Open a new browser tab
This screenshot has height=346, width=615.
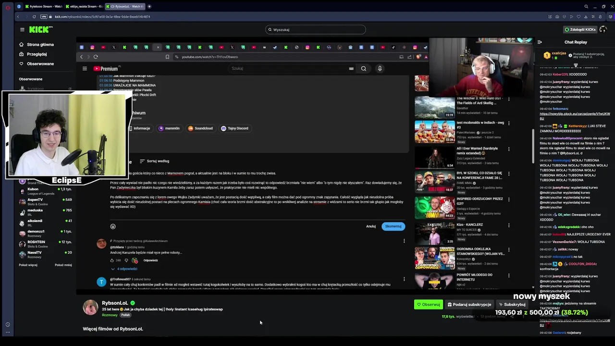(149, 6)
